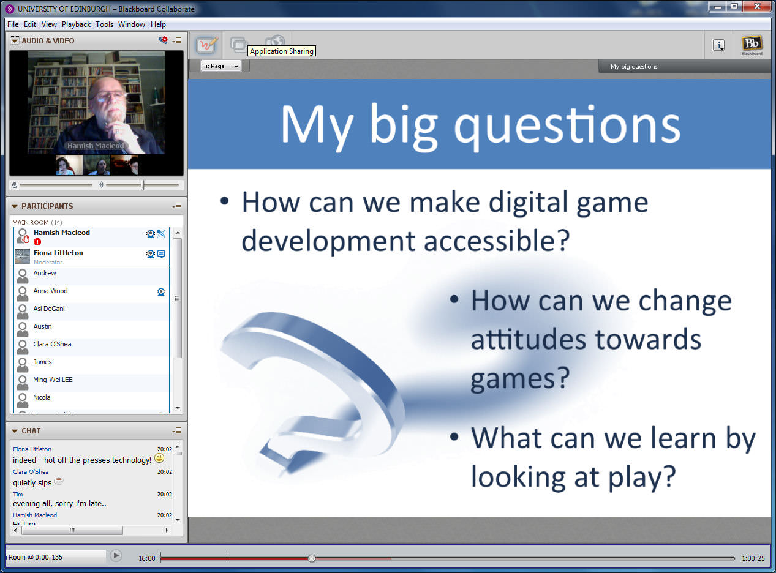Image resolution: width=776 pixels, height=573 pixels.
Task: Click the Room @ 0:00.136 index field
Action: click(56, 556)
